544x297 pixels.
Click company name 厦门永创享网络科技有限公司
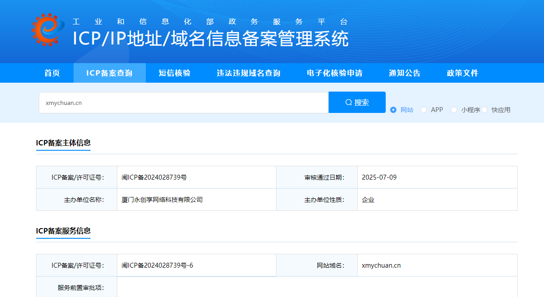(162, 200)
